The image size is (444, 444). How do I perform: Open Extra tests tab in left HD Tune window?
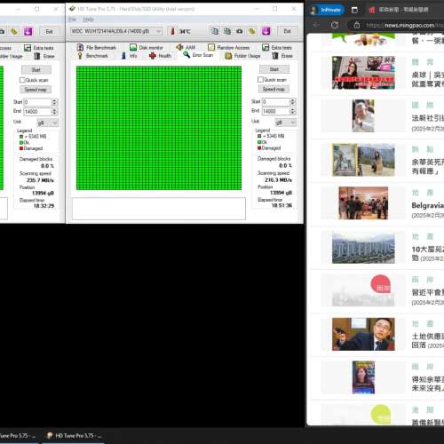pos(39,48)
